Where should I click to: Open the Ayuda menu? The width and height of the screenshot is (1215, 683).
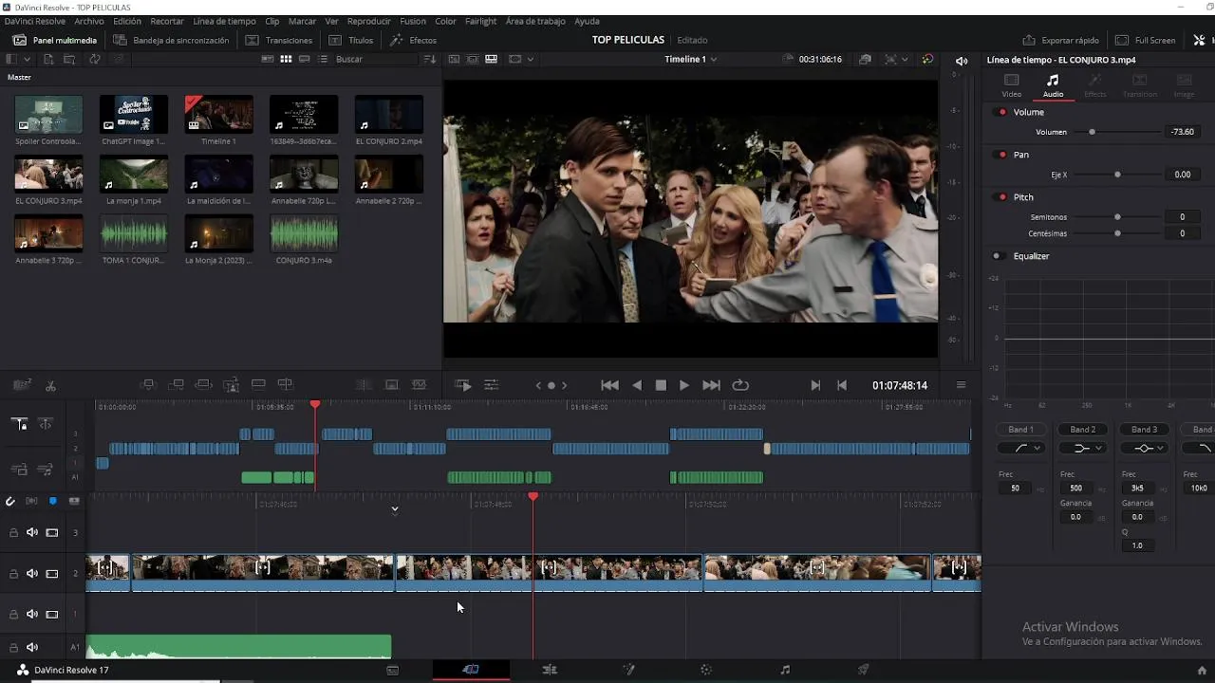587,21
